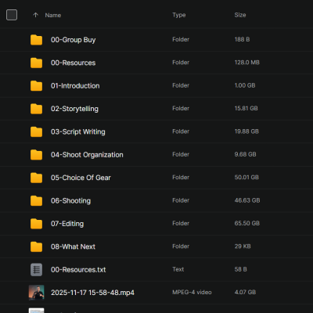
Task: Click the 46.63 GB size value
Action: tap(247, 200)
